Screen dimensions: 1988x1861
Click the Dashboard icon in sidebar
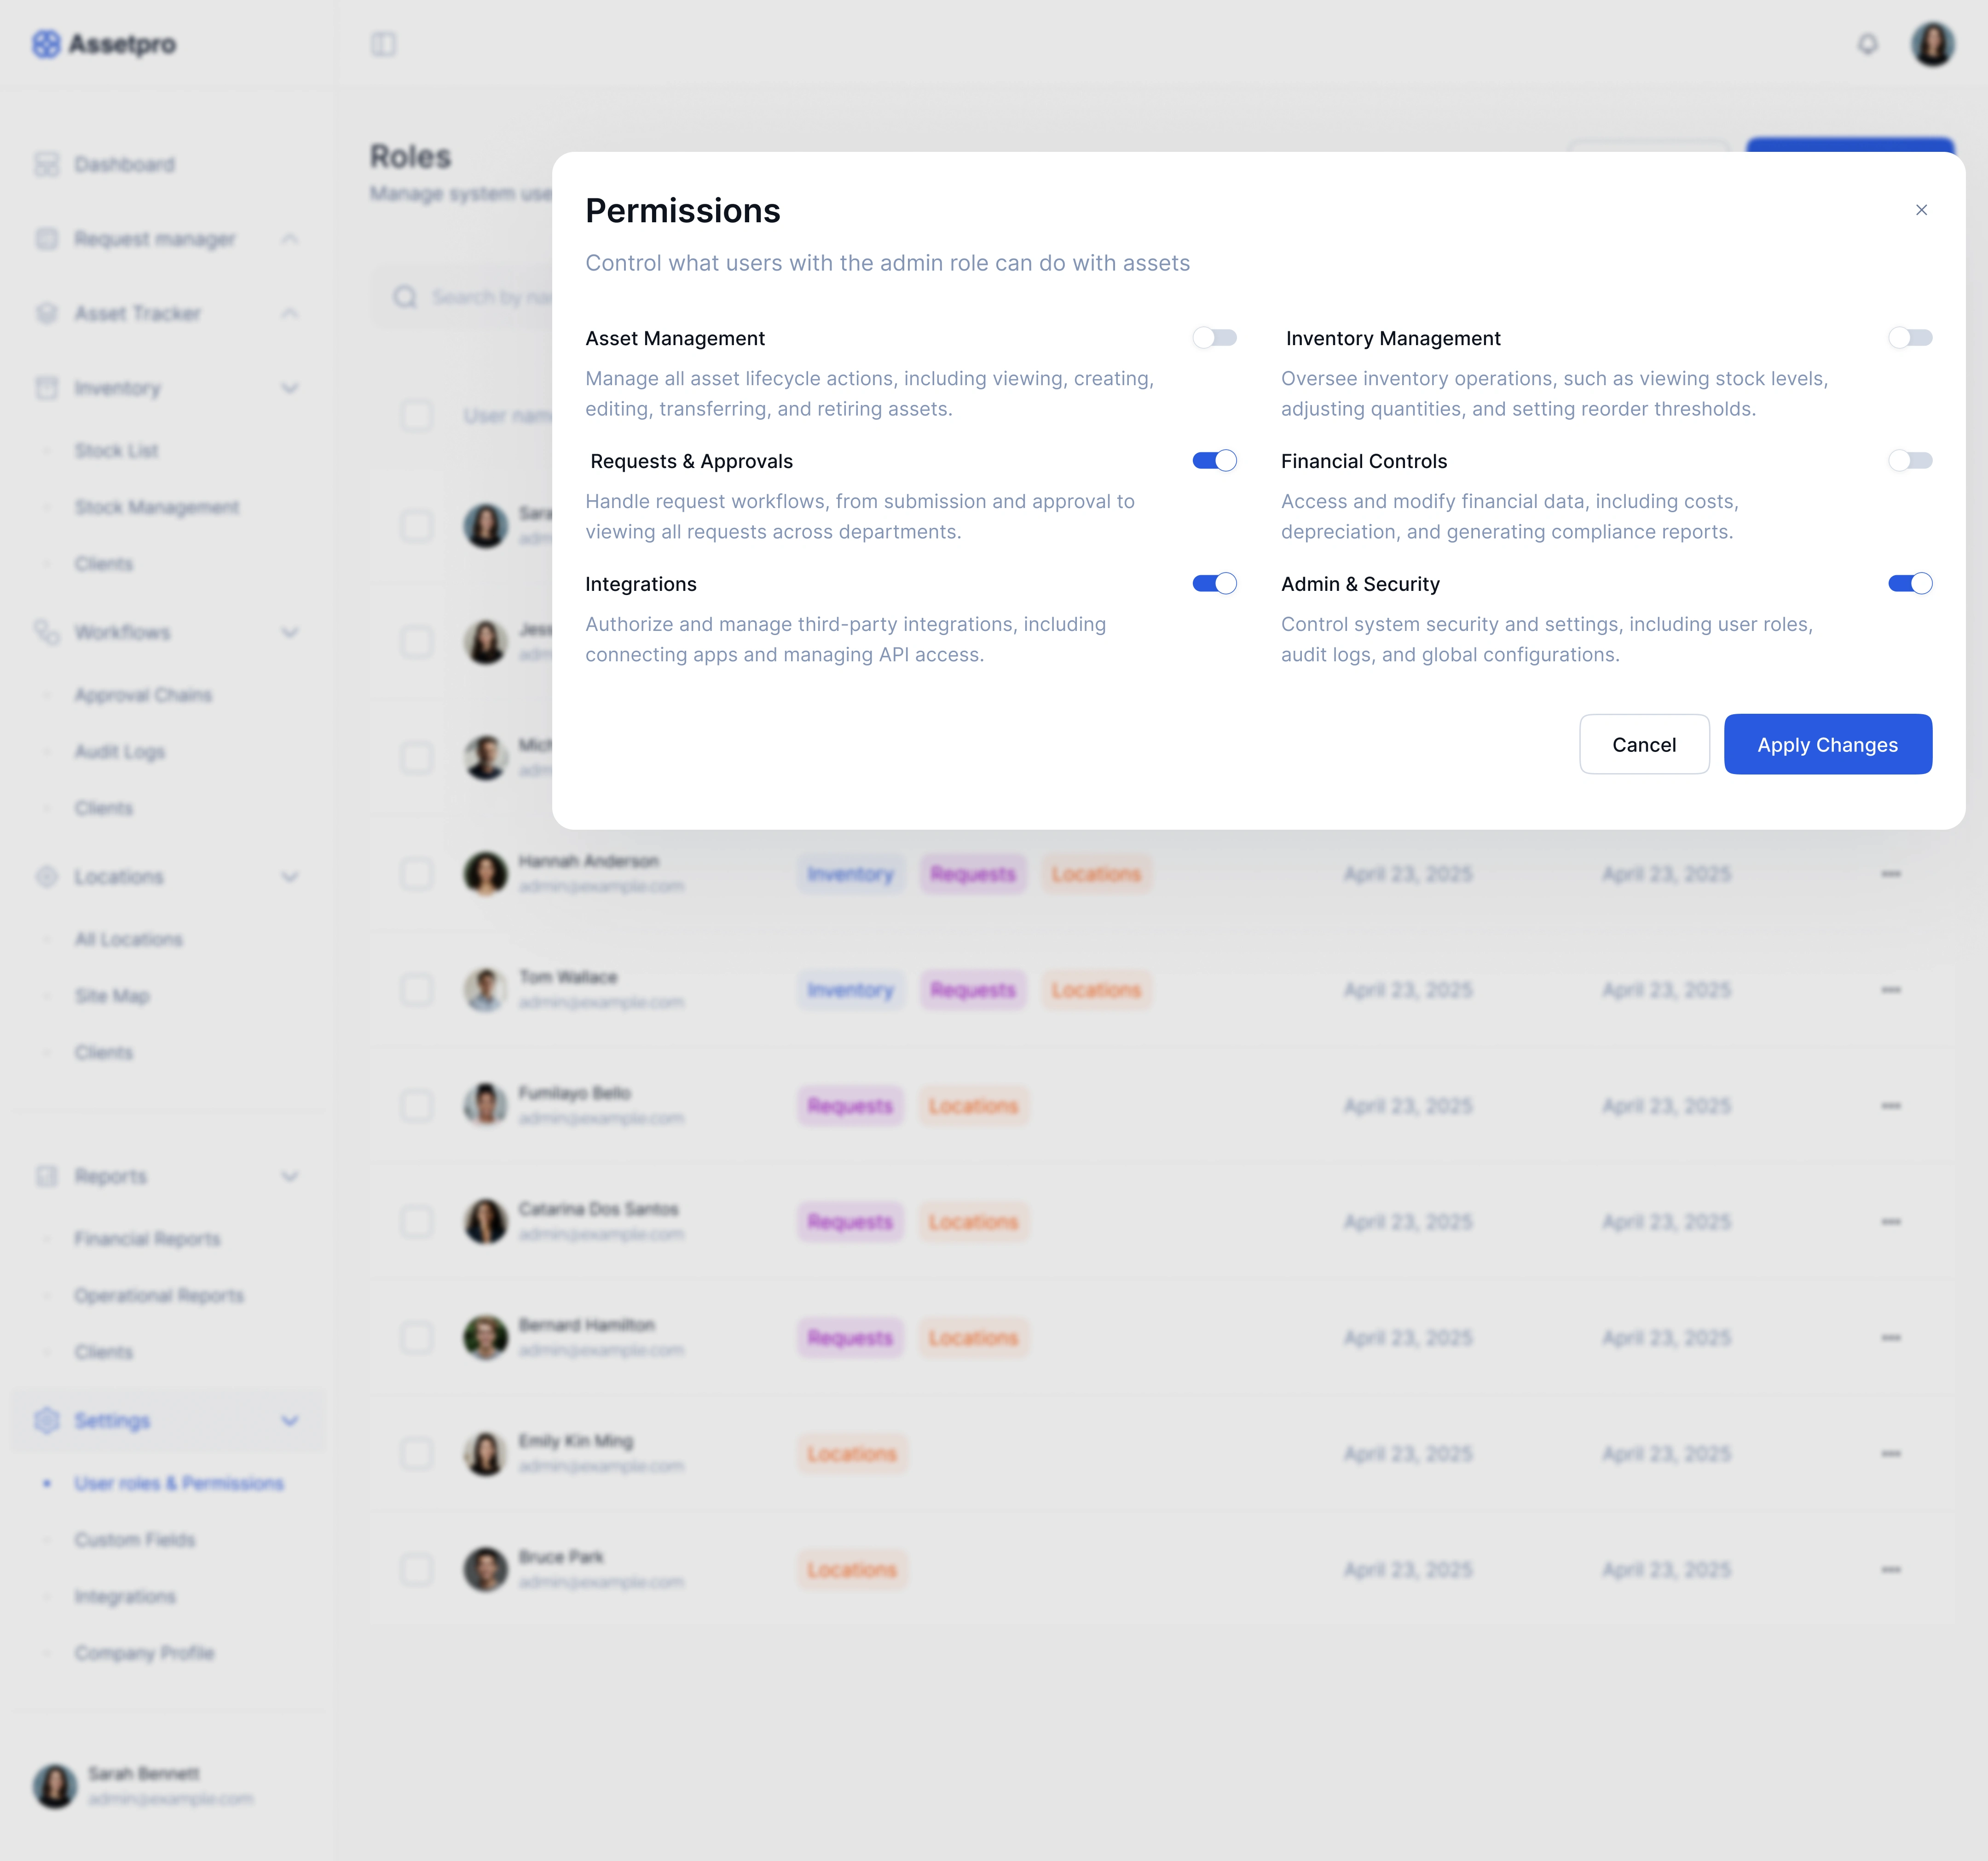point(47,164)
